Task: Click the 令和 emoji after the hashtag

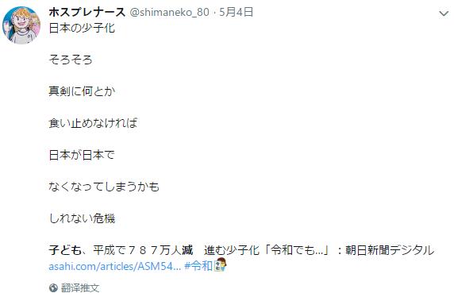Action: coord(221,264)
